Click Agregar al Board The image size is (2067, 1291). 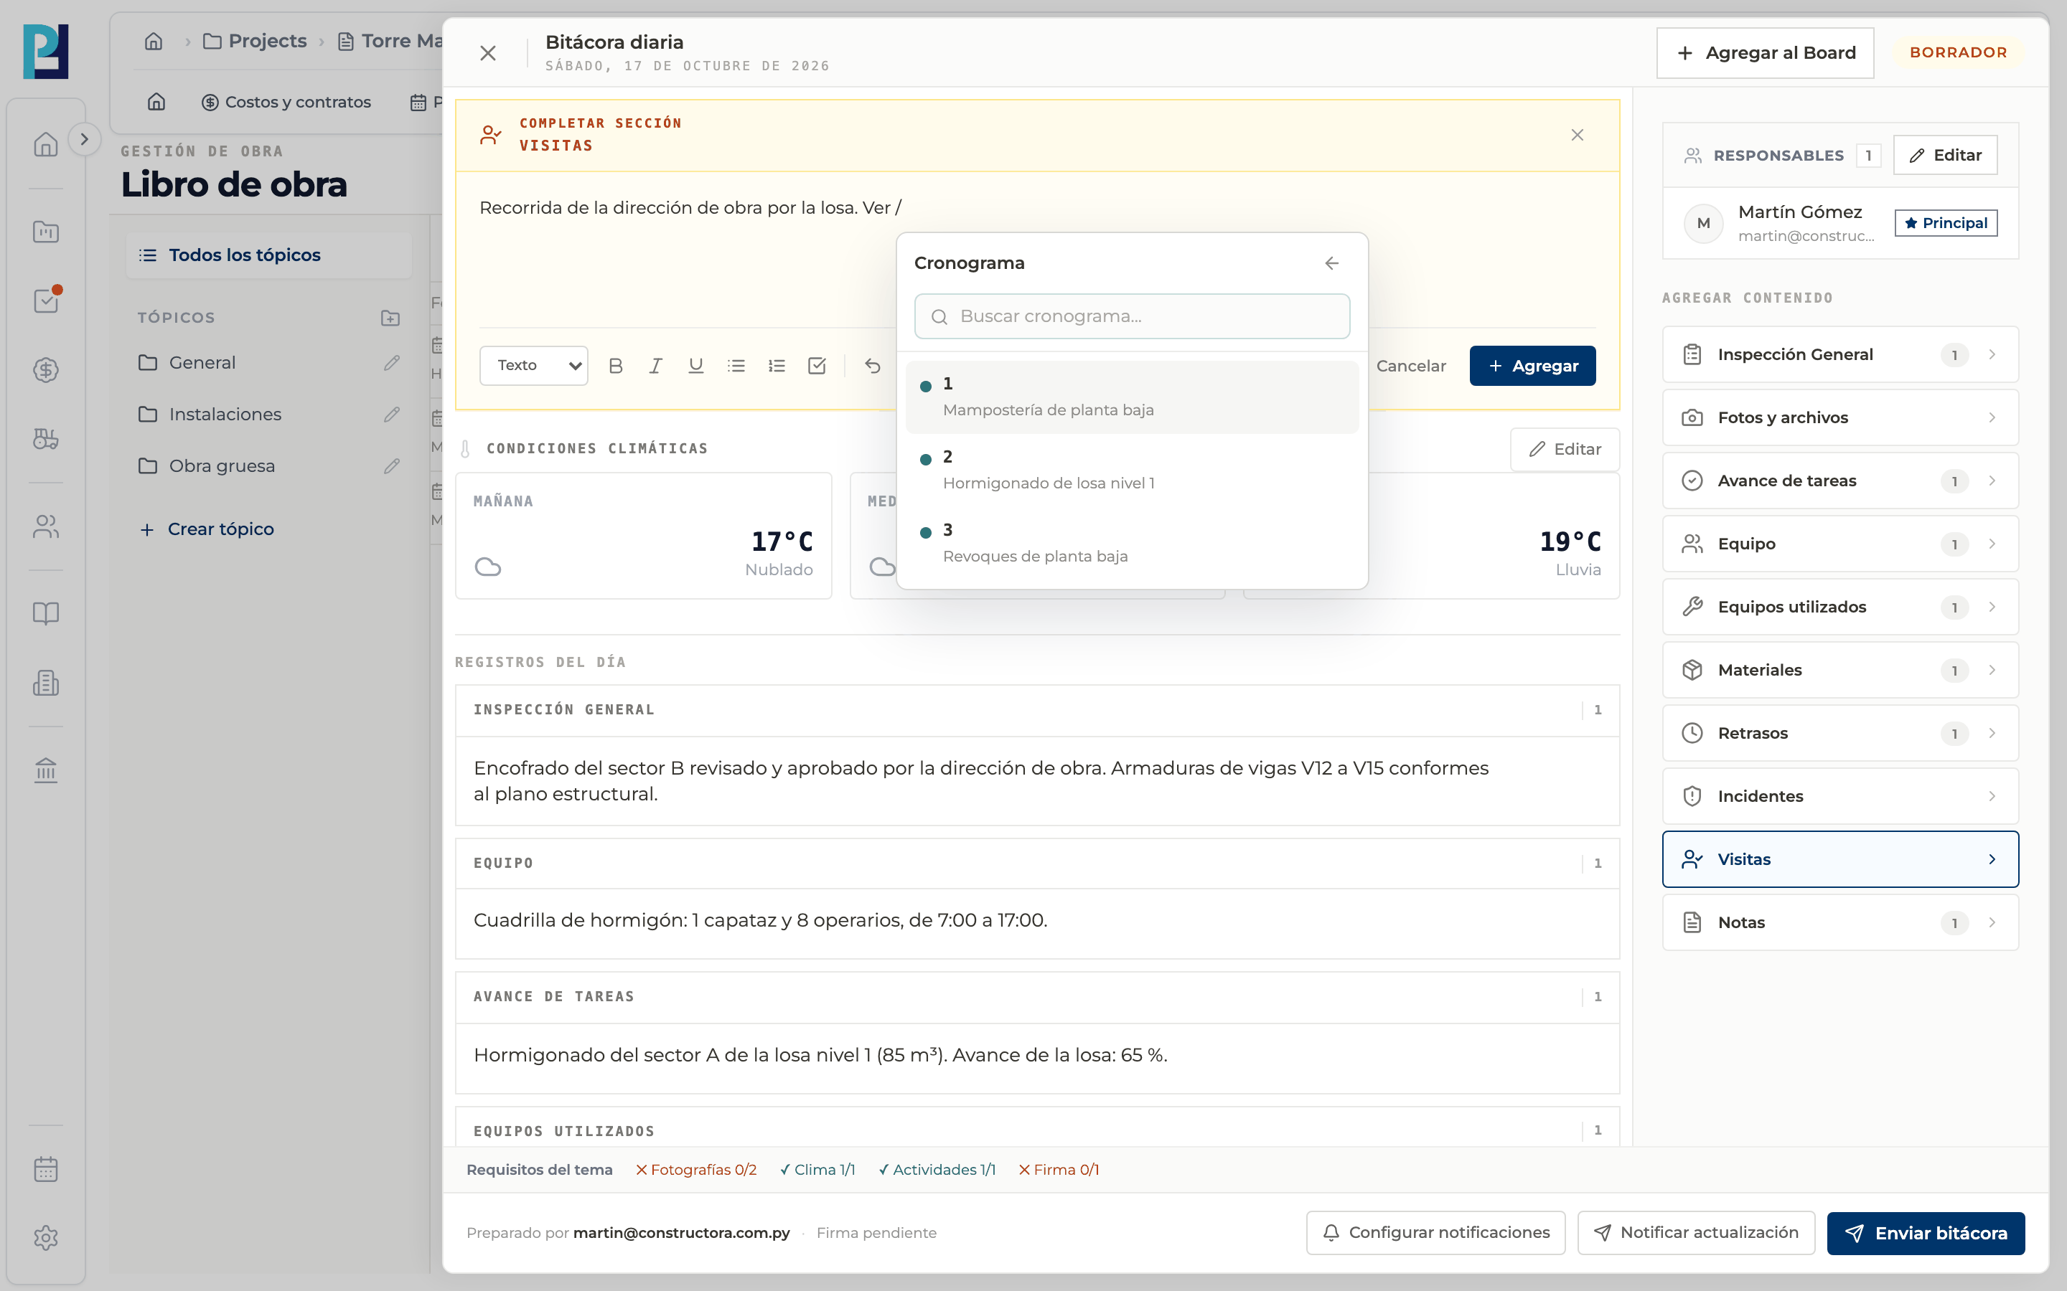click(x=1765, y=53)
